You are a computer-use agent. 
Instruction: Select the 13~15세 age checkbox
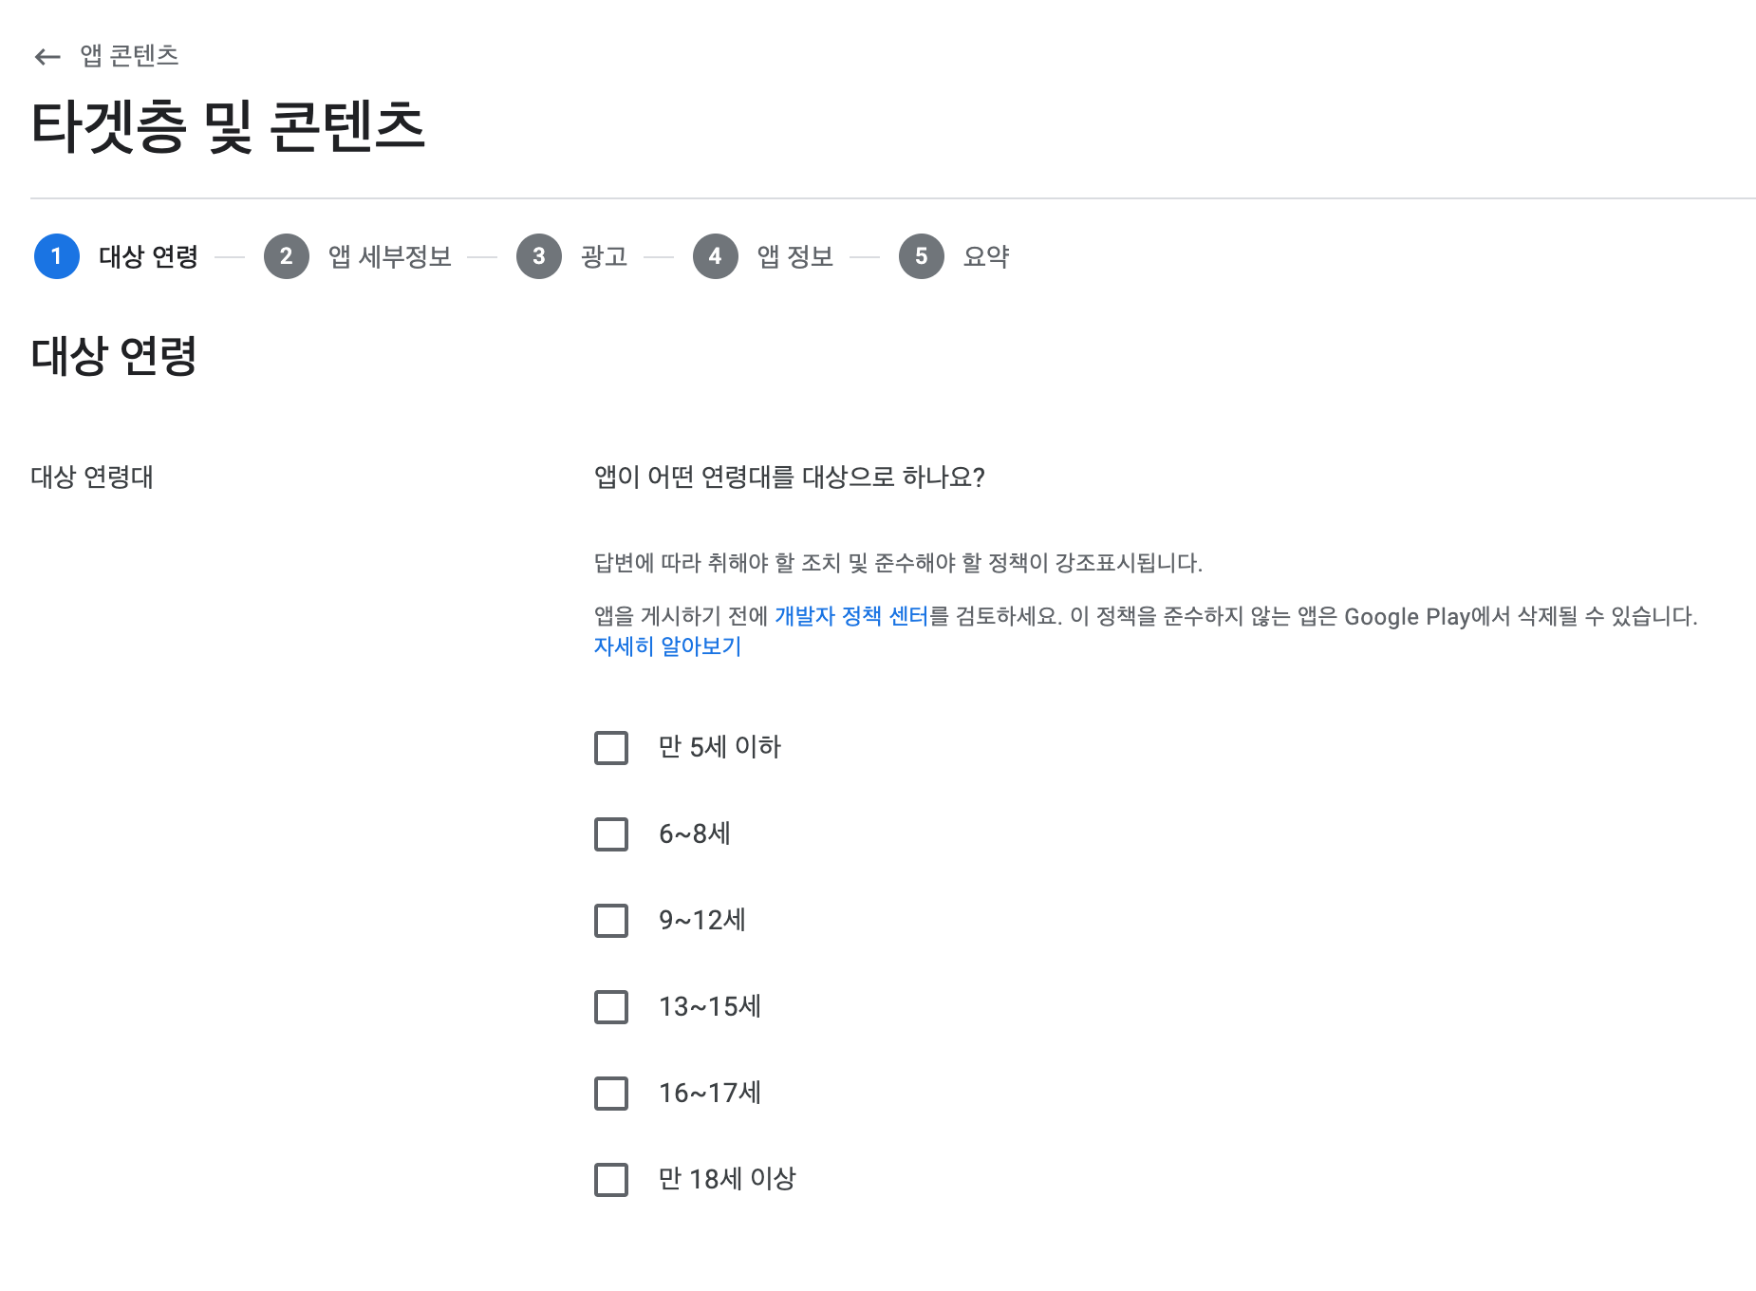(611, 1007)
